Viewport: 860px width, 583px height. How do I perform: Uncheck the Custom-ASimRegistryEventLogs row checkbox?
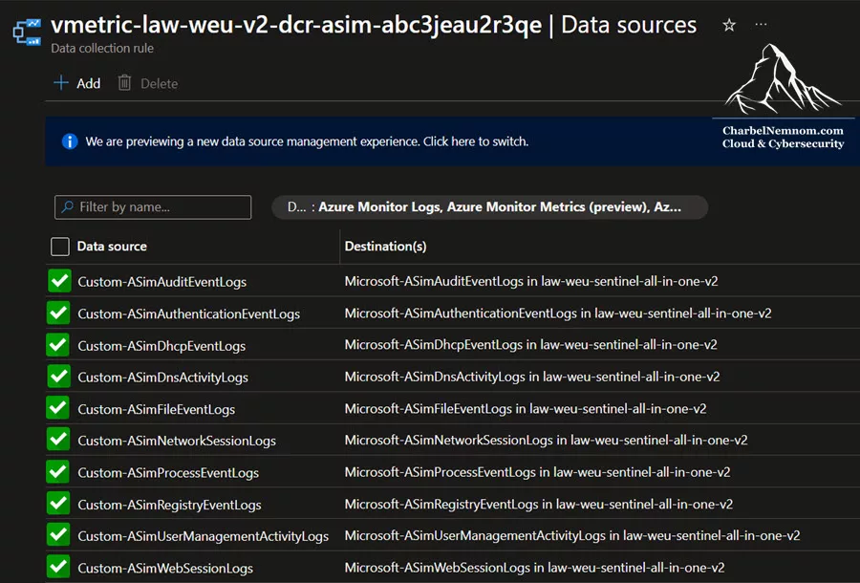coord(58,504)
